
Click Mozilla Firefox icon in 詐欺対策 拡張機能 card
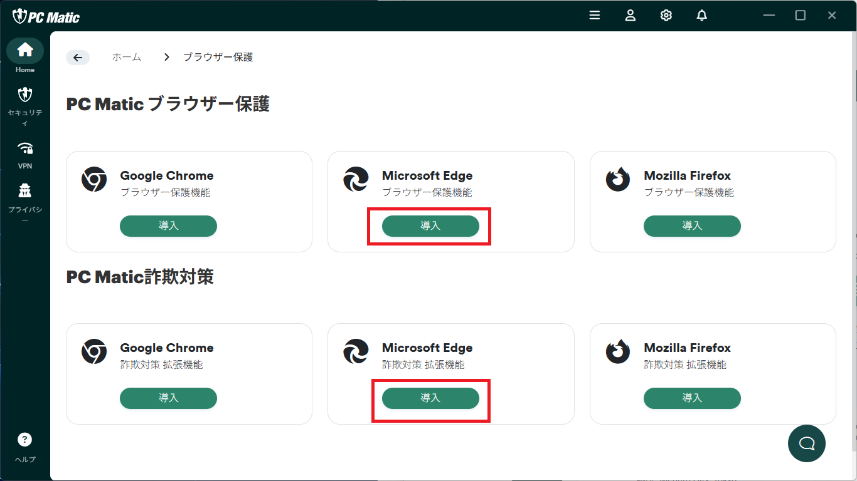coord(618,352)
